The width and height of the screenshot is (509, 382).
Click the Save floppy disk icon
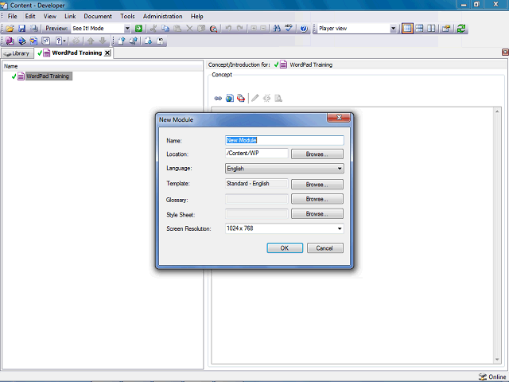coord(21,29)
